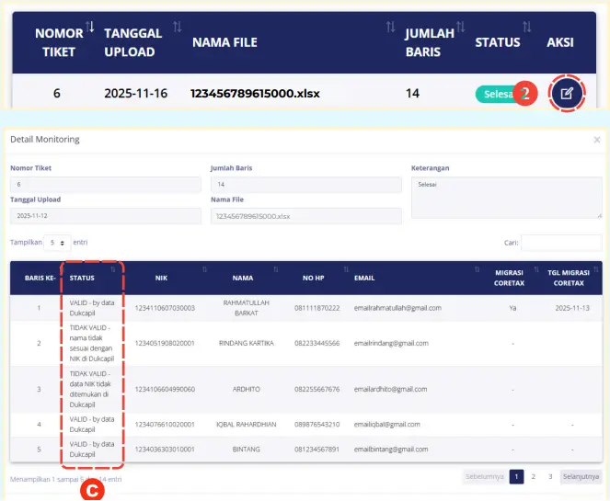Click NIK 1234051908020001
The width and height of the screenshot is (610, 501).
[165, 343]
